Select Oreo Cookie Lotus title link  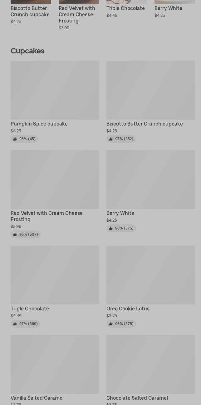point(128,309)
